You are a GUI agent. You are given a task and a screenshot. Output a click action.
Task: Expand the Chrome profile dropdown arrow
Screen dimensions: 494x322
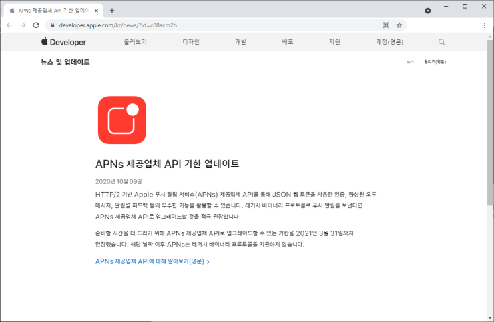click(428, 11)
